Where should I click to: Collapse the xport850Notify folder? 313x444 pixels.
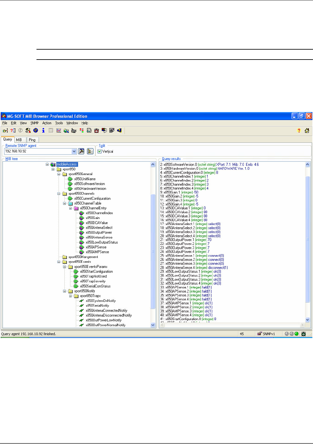click(x=65, y=291)
